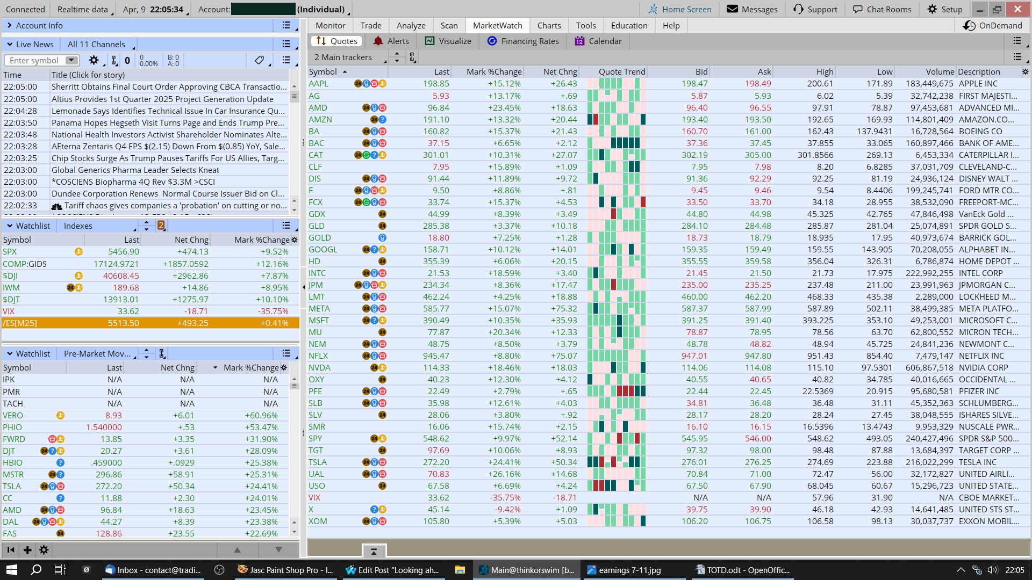The width and height of the screenshot is (1032, 580).
Task: Click the Live News gear settings icon
Action: 94,60
